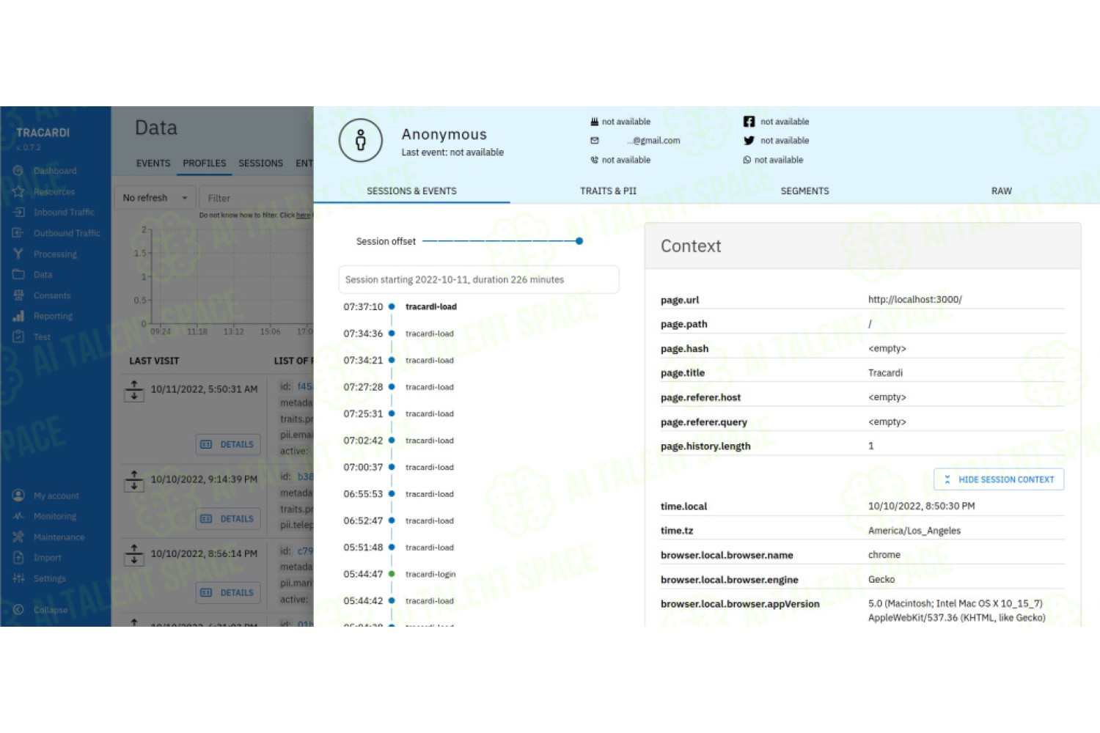Select the 07:00:37 tracardi-load event
1100x733 pixels.
[399, 468]
